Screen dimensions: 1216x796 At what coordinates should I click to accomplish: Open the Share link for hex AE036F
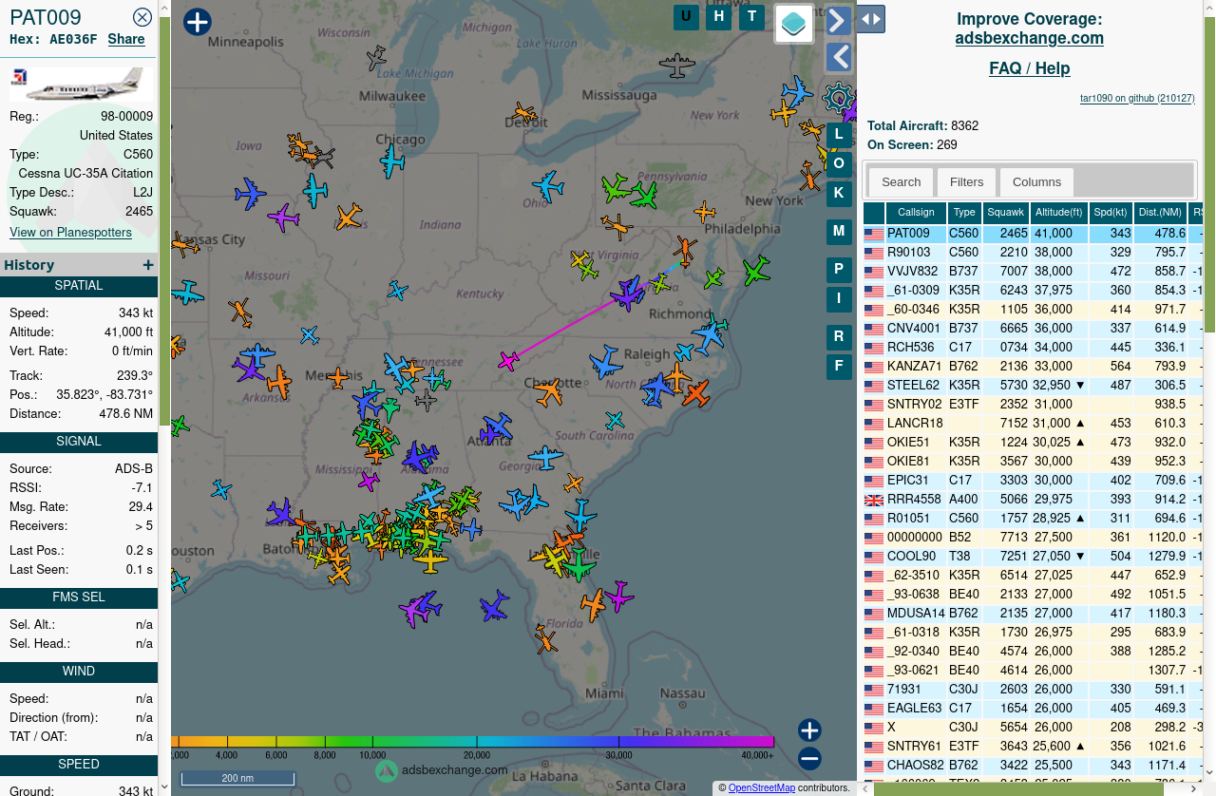pos(126,39)
